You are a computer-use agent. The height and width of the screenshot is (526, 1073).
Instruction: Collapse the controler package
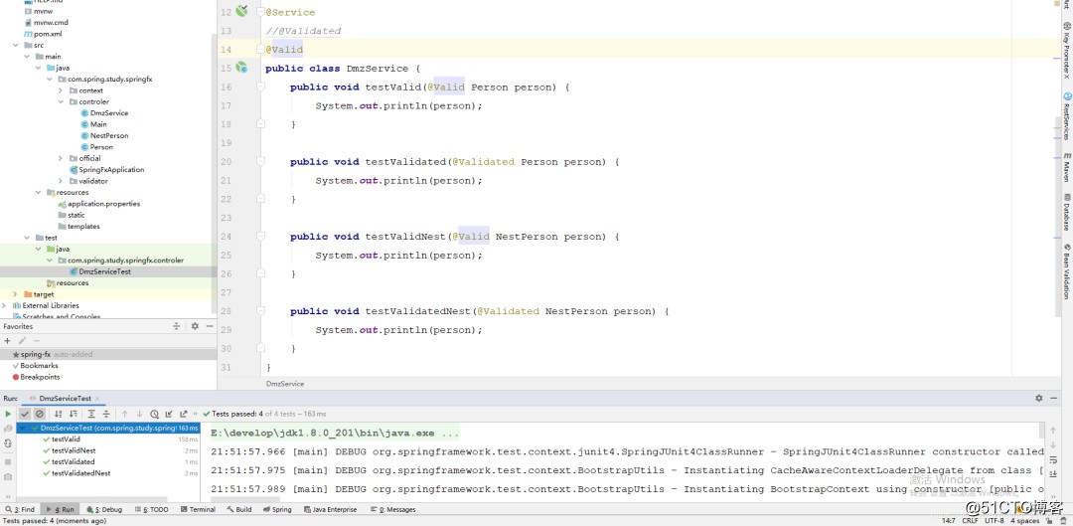point(61,102)
